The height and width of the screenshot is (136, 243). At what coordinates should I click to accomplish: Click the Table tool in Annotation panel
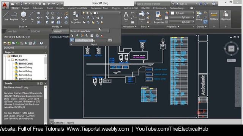(133, 22)
